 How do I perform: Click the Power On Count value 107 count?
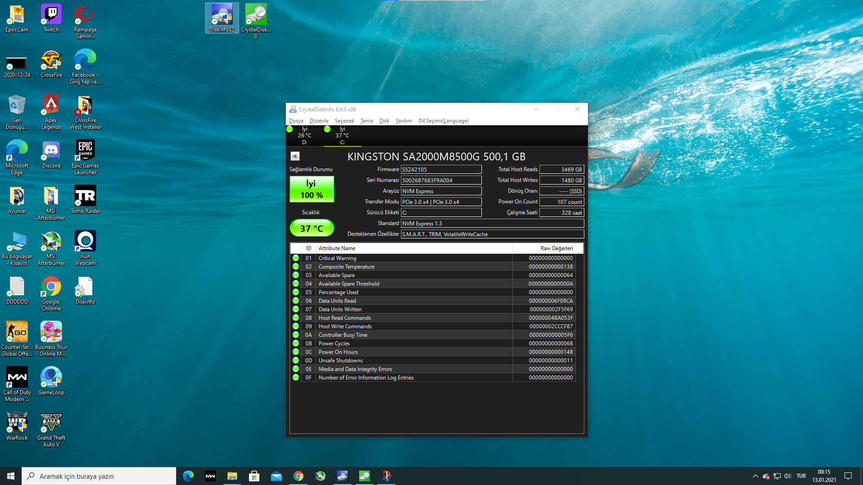point(561,202)
